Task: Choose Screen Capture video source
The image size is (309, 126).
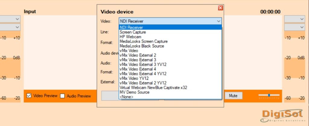Action: coord(133,32)
